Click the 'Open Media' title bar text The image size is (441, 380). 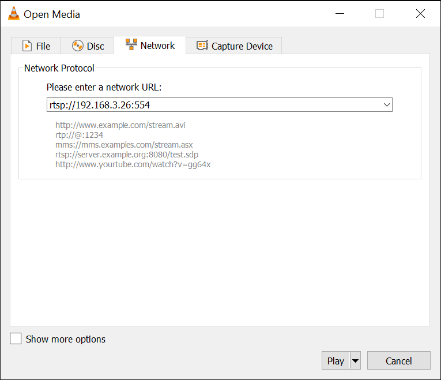pos(52,14)
